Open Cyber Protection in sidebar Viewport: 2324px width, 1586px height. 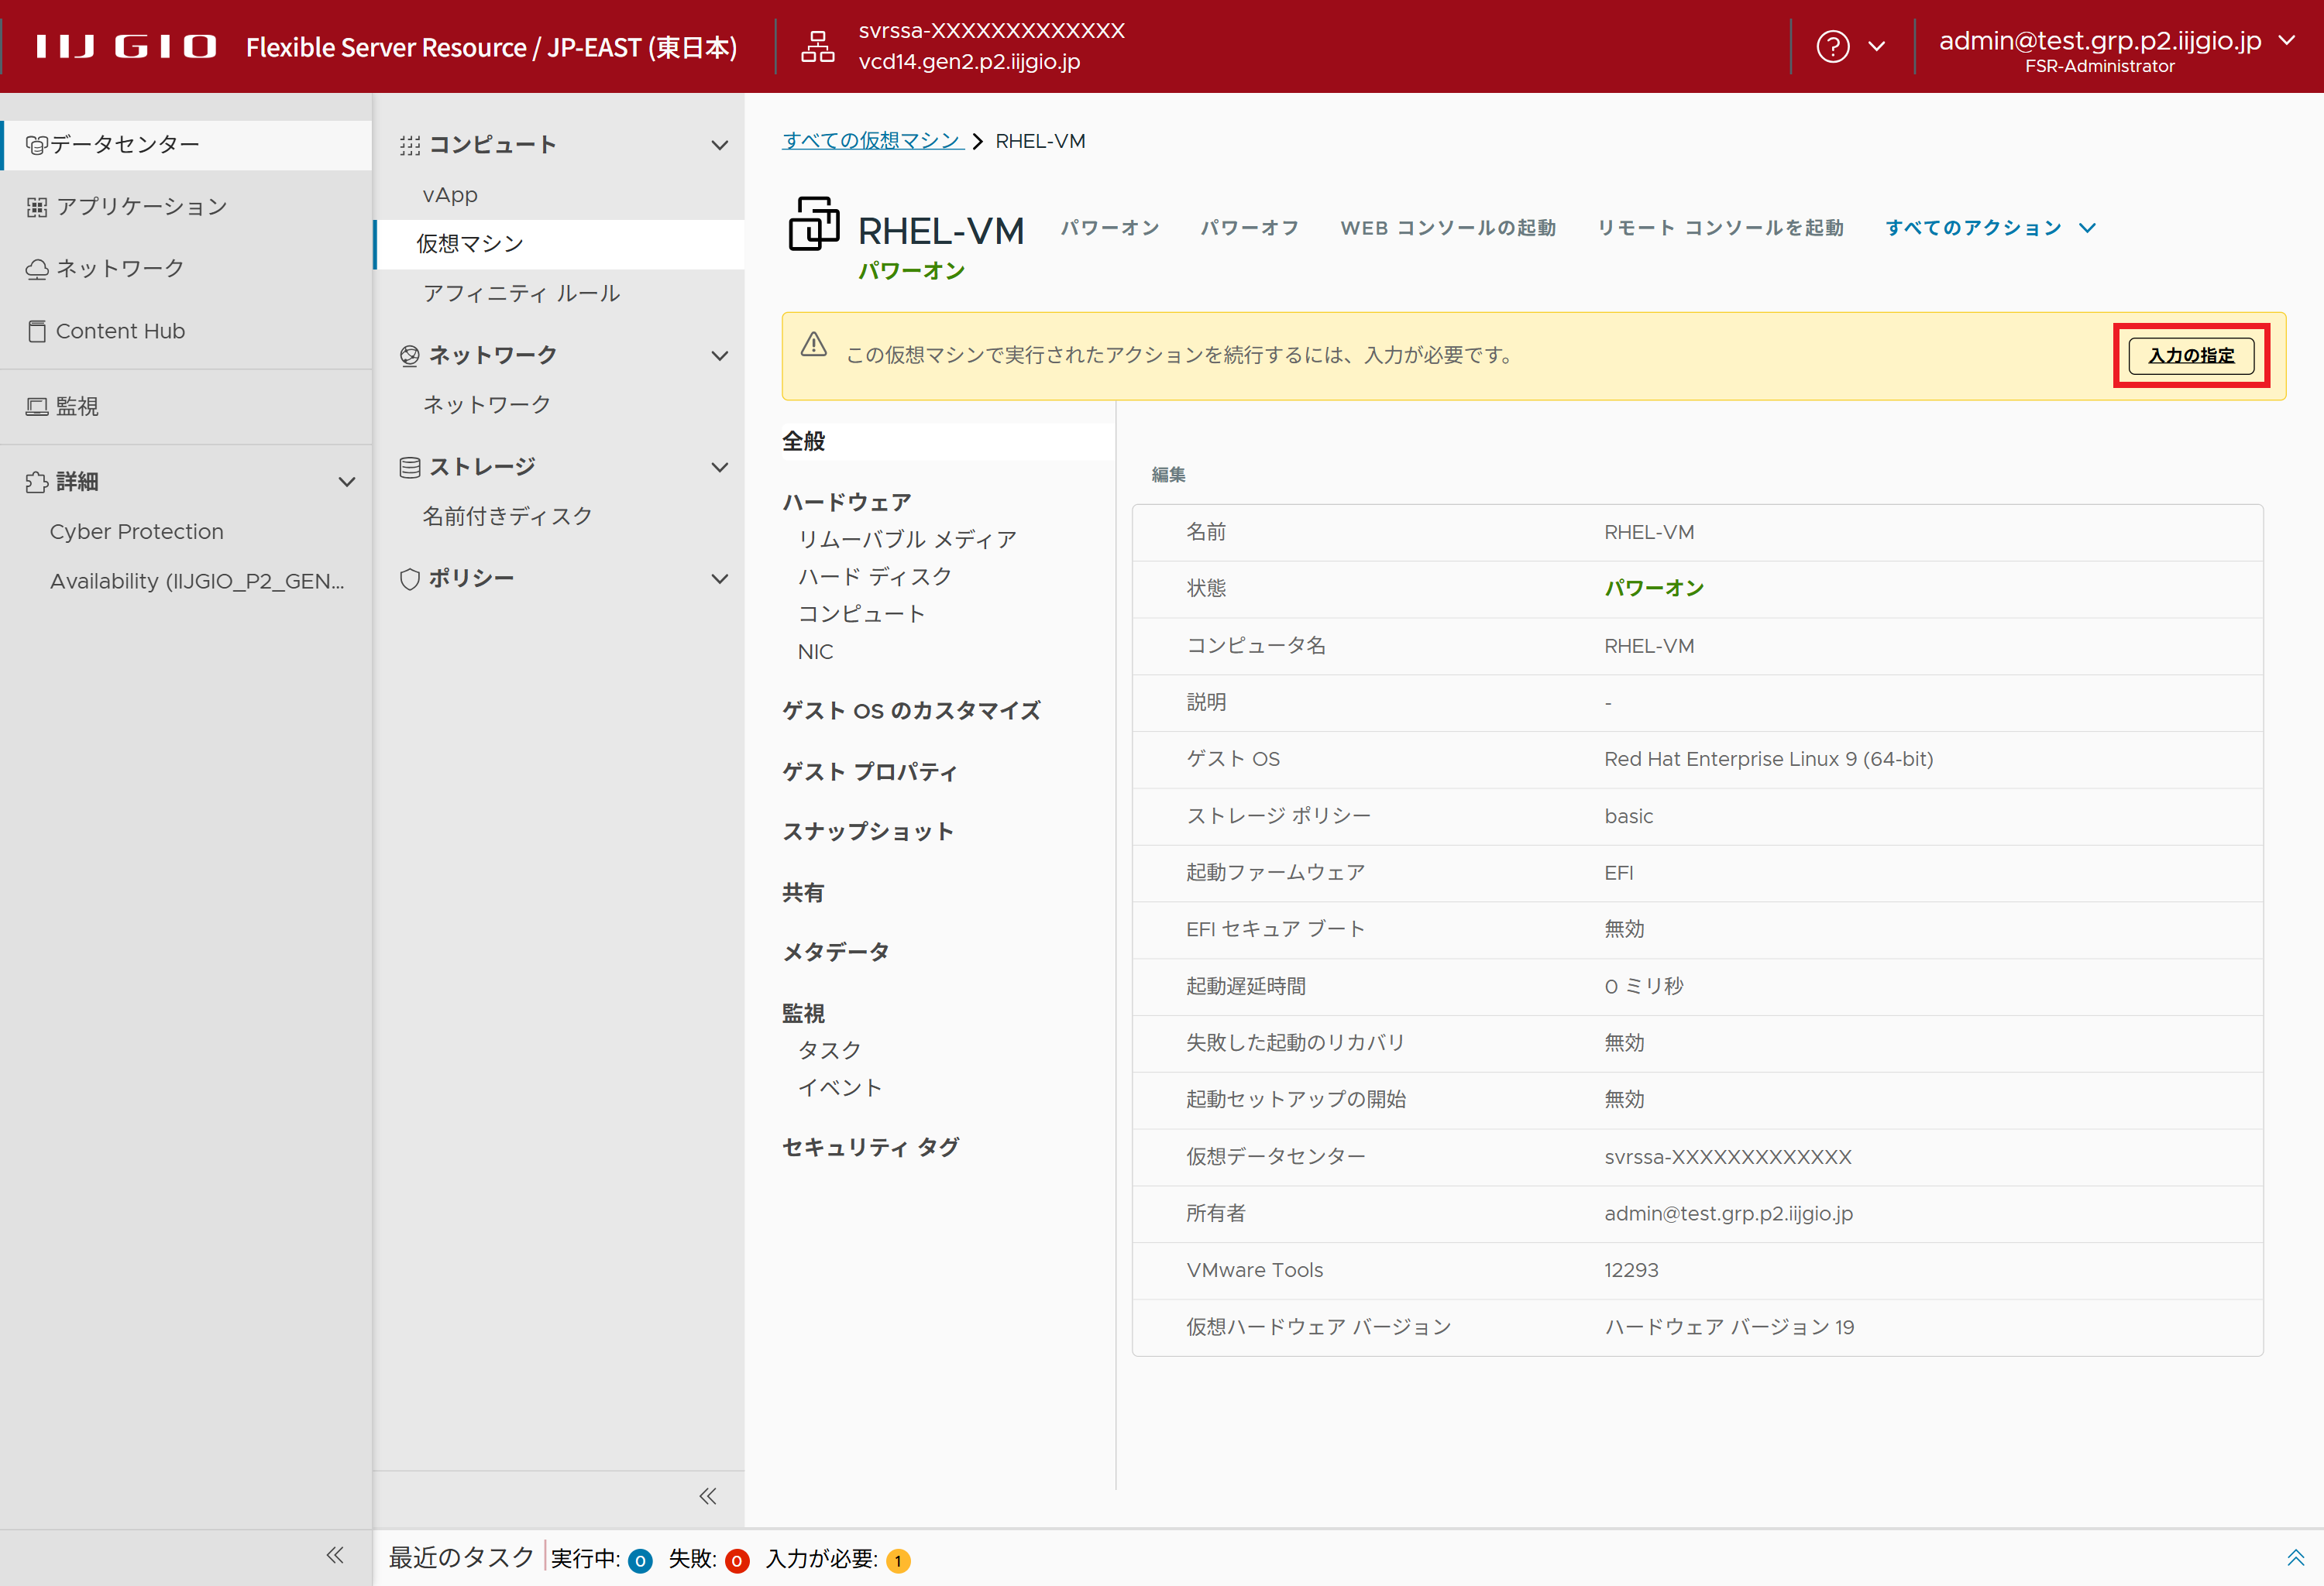(x=136, y=532)
